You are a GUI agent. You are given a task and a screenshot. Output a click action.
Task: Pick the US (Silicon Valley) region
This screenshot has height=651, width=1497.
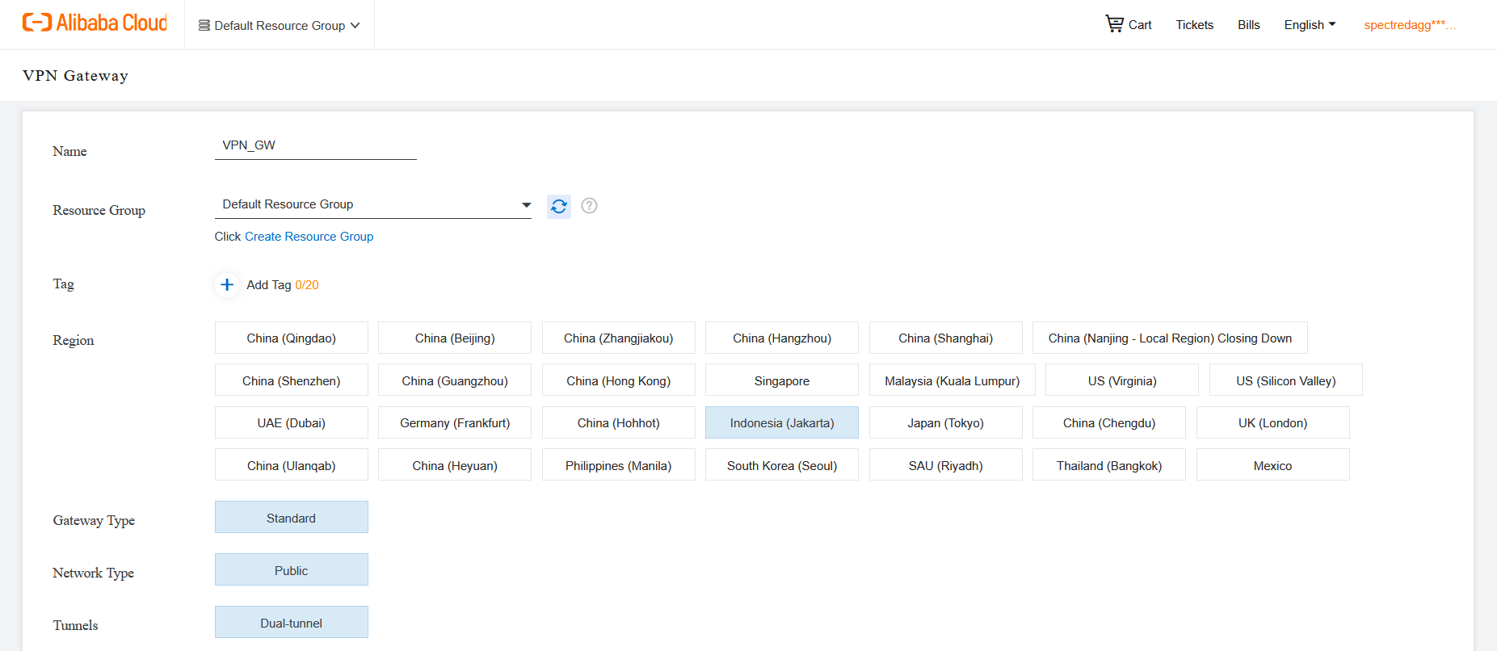pos(1285,380)
